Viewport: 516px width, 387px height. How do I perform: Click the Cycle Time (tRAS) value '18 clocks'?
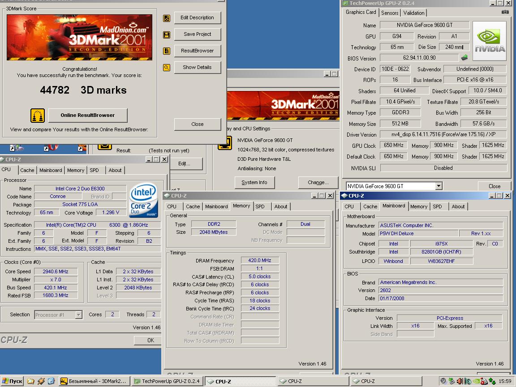[x=260, y=301]
